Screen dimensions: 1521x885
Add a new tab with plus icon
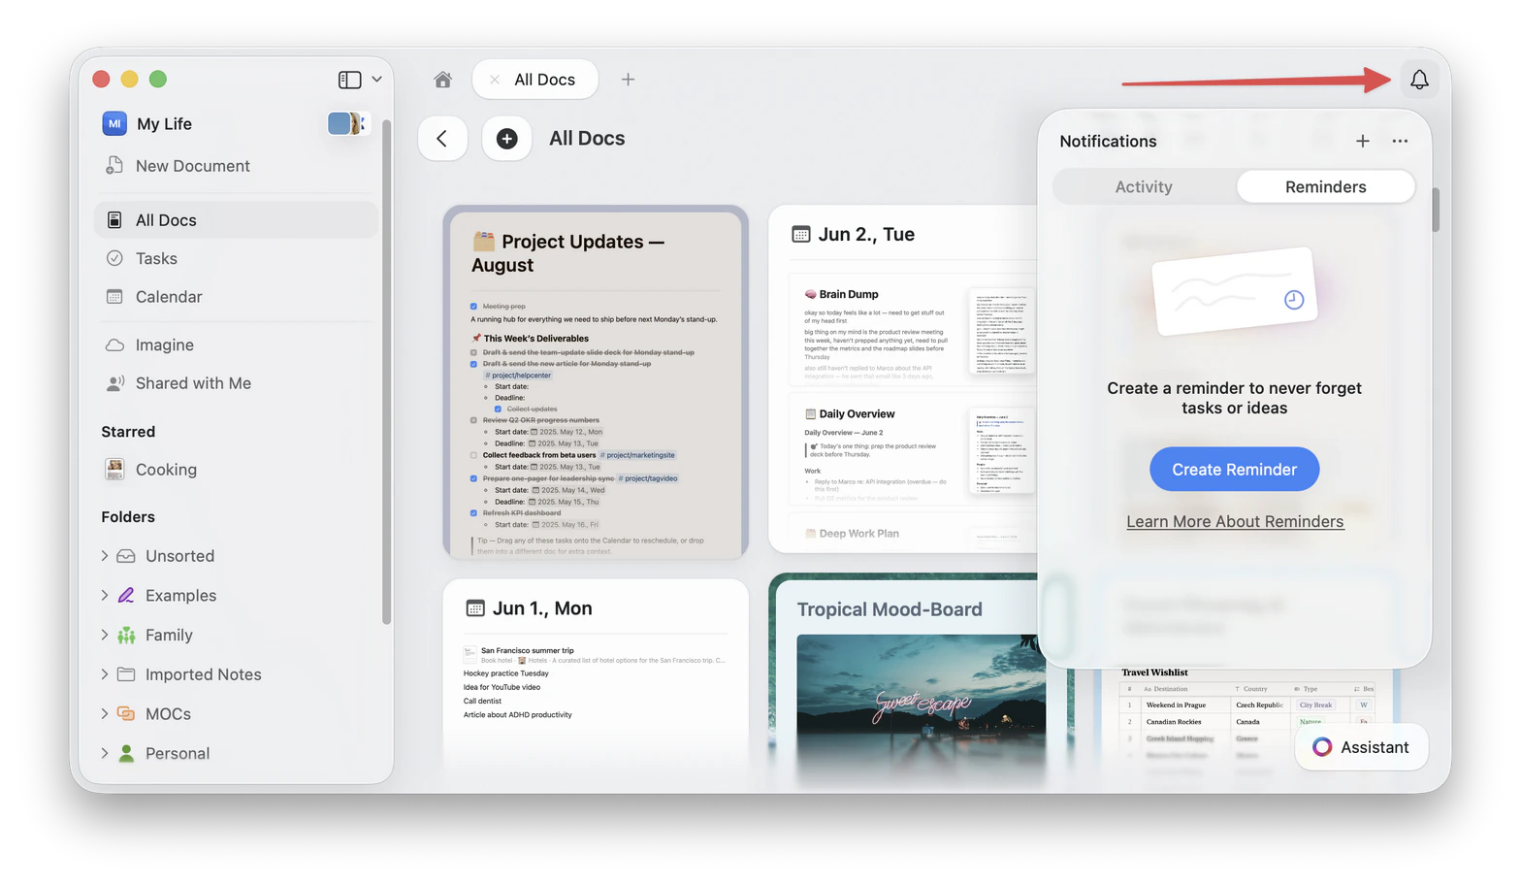pos(628,80)
